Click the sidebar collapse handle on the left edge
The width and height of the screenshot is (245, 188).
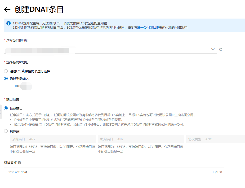(1, 111)
